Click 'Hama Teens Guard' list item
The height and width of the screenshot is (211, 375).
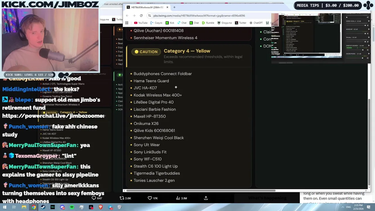pyautogui.click(x=151, y=81)
